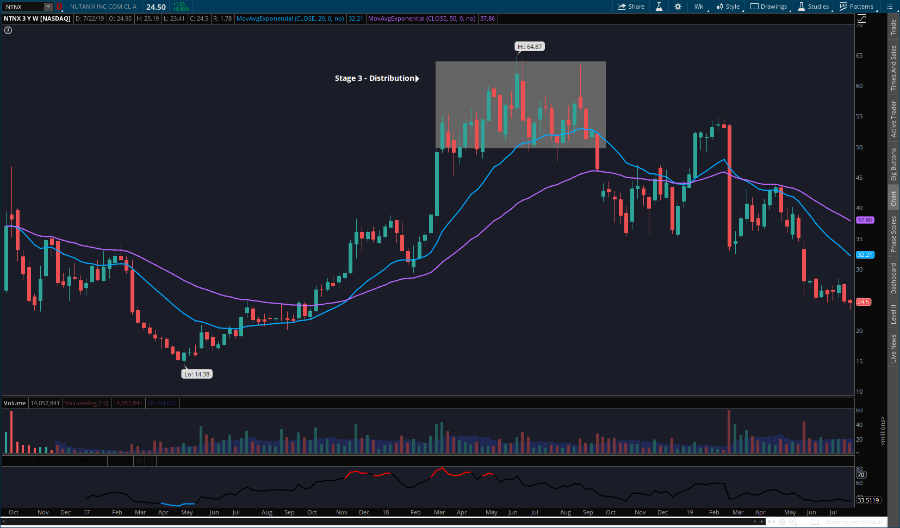Click the 37.86 purple EMA price tag
900x528 pixels.
[865, 220]
